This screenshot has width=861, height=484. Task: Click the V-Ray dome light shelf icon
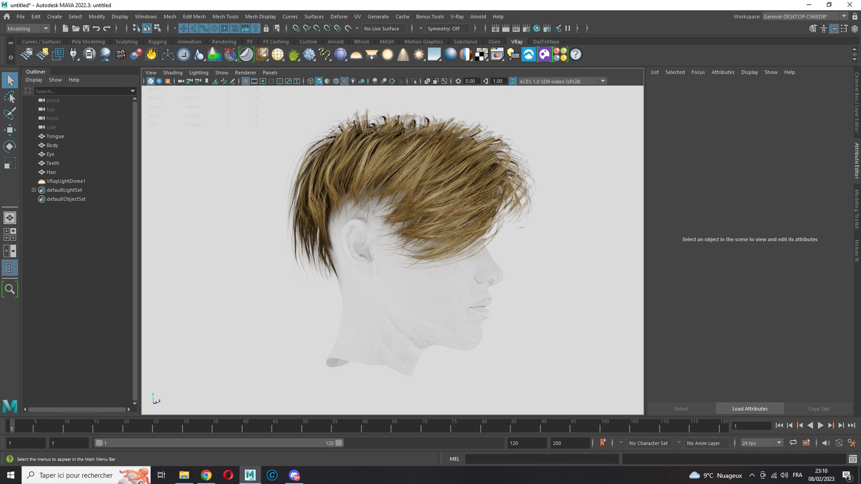(356, 54)
